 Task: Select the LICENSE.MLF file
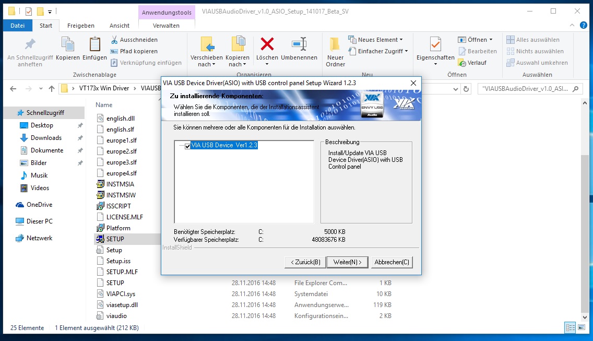124,217
